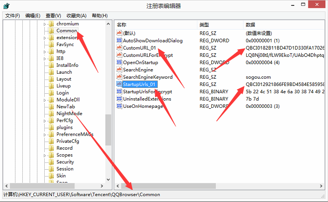
Task: Click values pane scroll right arrow
Action: coord(321,186)
